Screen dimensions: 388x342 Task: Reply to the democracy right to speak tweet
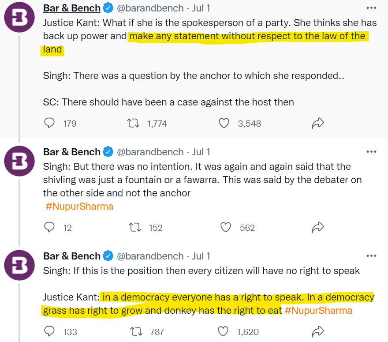[x=49, y=331]
